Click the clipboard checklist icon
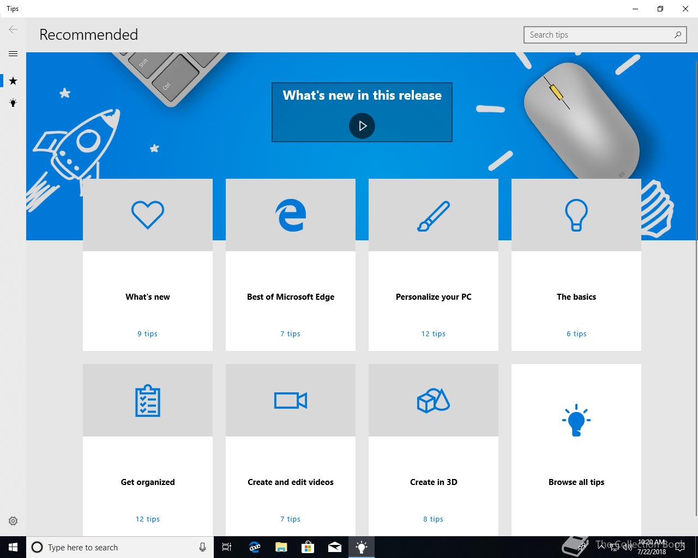Viewport: 698px width, 558px height. pos(148,401)
